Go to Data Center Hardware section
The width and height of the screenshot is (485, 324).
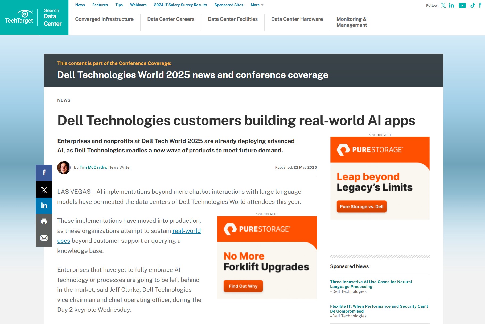click(297, 19)
